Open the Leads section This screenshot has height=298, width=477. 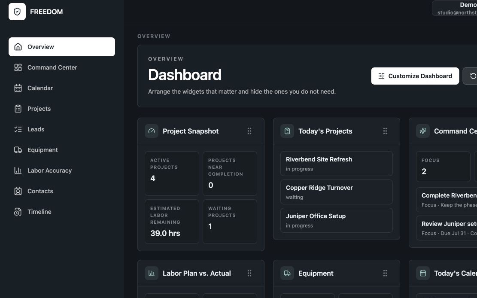[62, 129]
